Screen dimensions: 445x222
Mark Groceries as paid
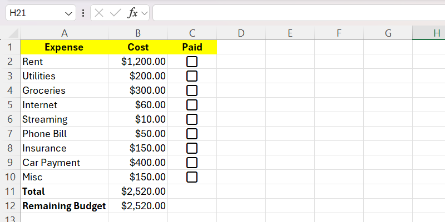point(192,90)
